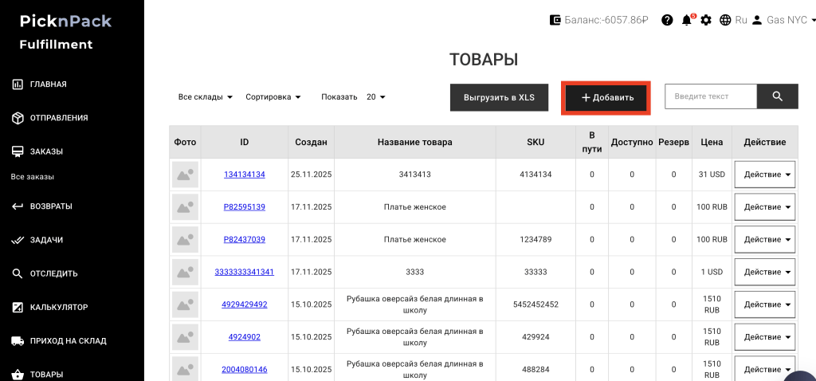
Task: Open product link P82595139
Action: (x=244, y=206)
